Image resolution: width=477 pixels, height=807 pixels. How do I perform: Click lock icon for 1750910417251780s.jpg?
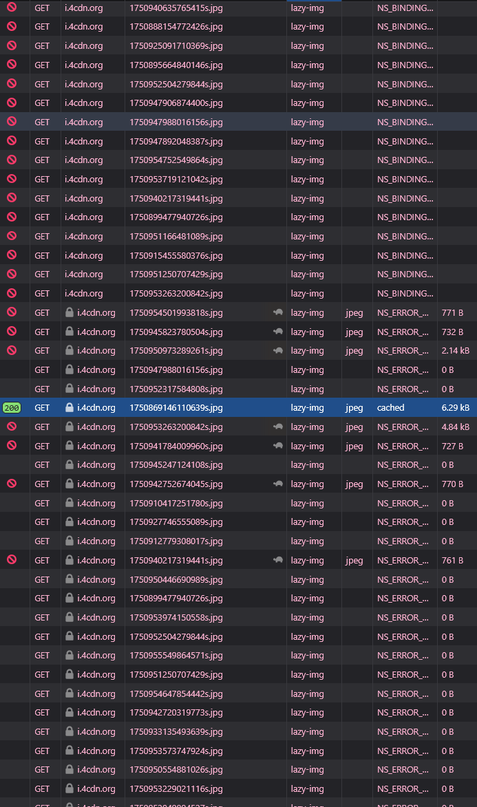[x=70, y=502]
